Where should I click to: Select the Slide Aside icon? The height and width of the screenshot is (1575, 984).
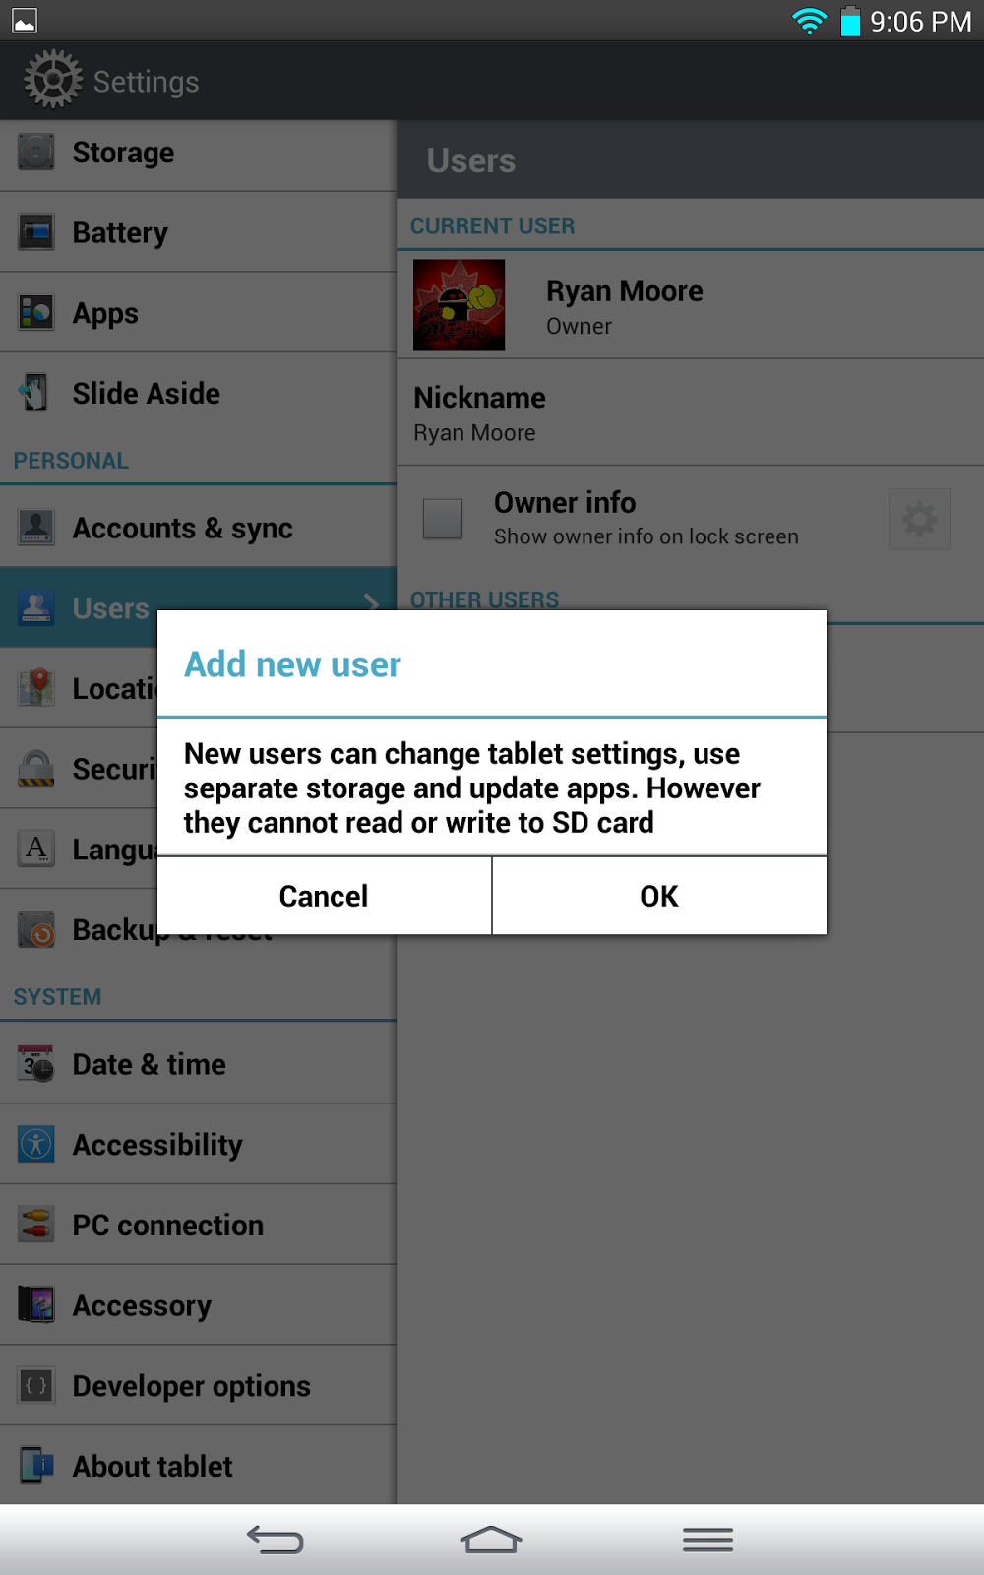[36, 393]
